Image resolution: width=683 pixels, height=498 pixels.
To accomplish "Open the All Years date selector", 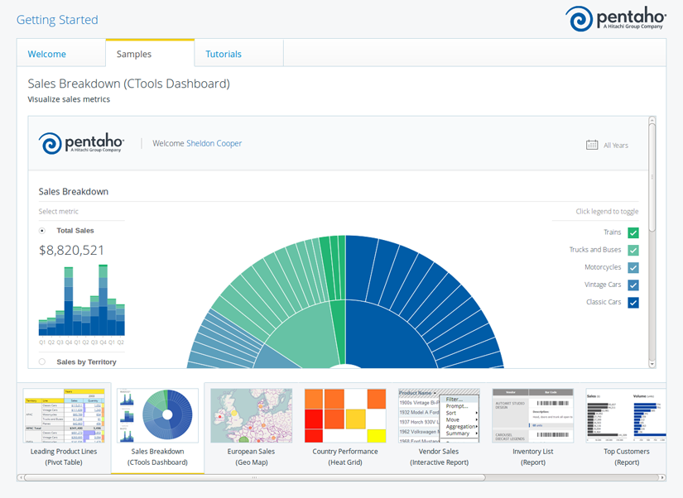I will (615, 146).
